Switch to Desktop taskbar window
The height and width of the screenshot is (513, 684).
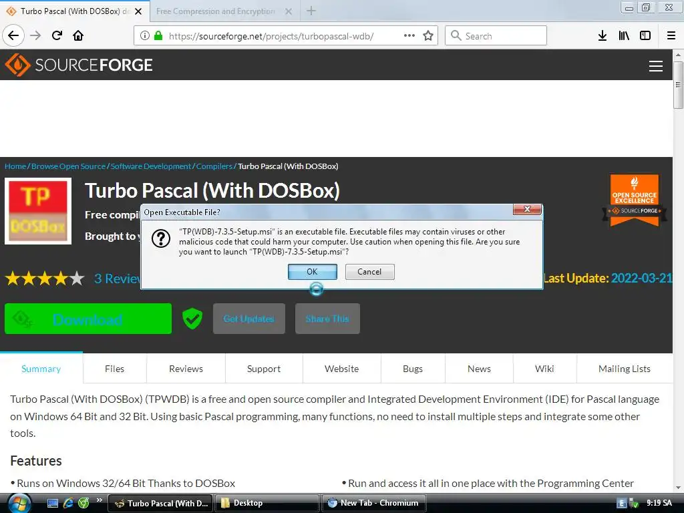click(267, 503)
